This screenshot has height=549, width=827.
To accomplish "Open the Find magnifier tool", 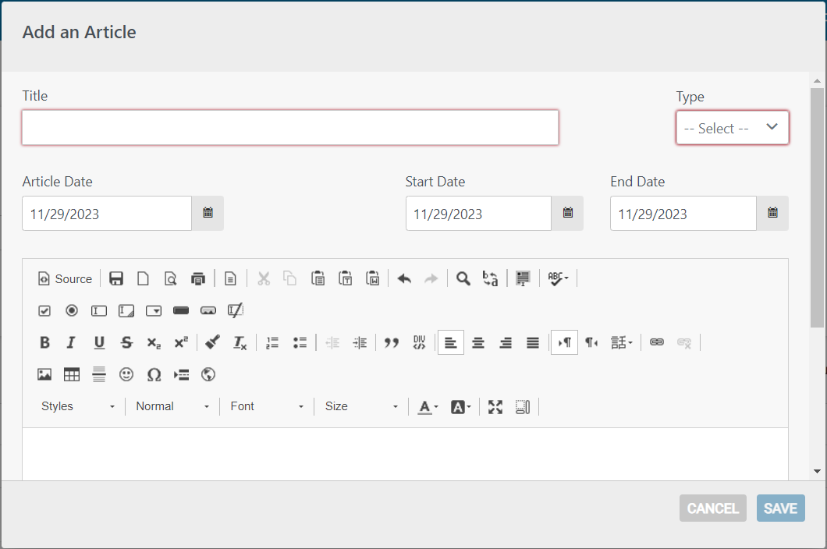I will 463,278.
